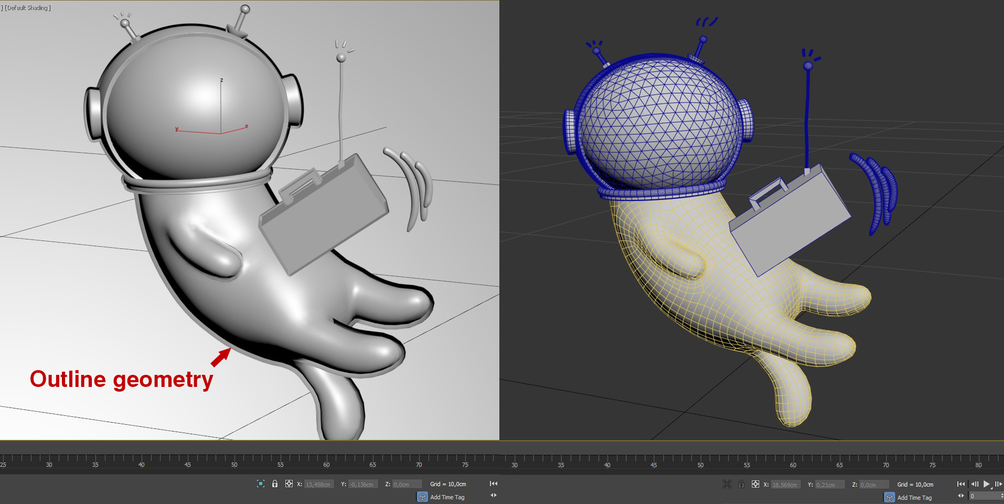Toggle transform type-in mode icon beside X: 18,569cm
Image resolution: width=1004 pixels, height=504 pixels.
point(755,484)
